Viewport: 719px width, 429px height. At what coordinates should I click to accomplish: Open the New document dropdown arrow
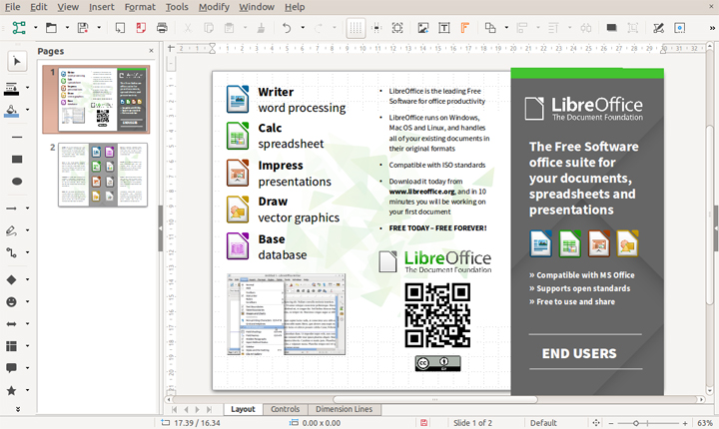click(35, 28)
